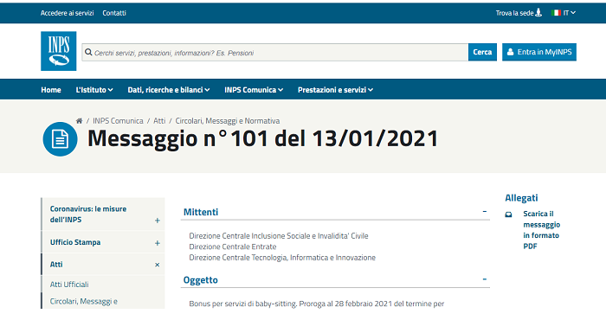
Task: Click the Cerca search button
Action: 482,52
